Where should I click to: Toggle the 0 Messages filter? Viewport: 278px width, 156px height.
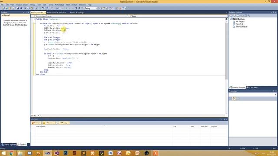coord(63,123)
